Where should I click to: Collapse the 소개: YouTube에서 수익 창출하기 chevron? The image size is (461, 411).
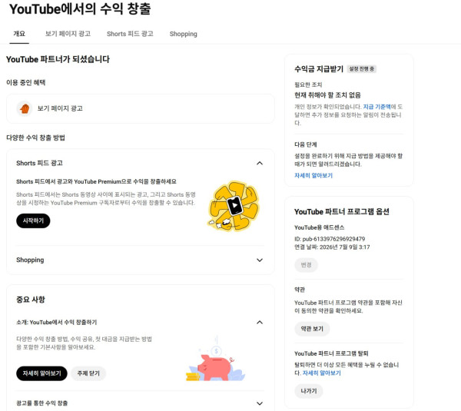point(260,323)
